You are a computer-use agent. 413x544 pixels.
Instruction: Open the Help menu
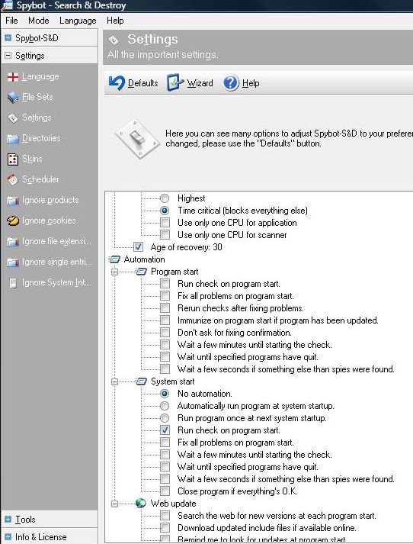coord(115,21)
